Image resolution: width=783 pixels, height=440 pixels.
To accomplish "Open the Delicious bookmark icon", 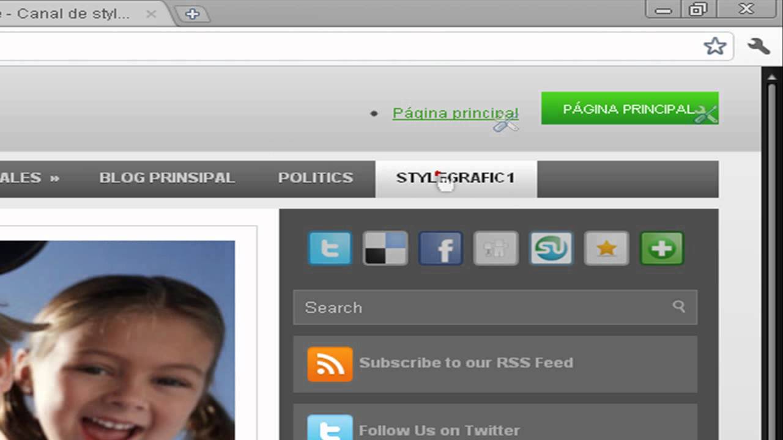I will tap(385, 248).
